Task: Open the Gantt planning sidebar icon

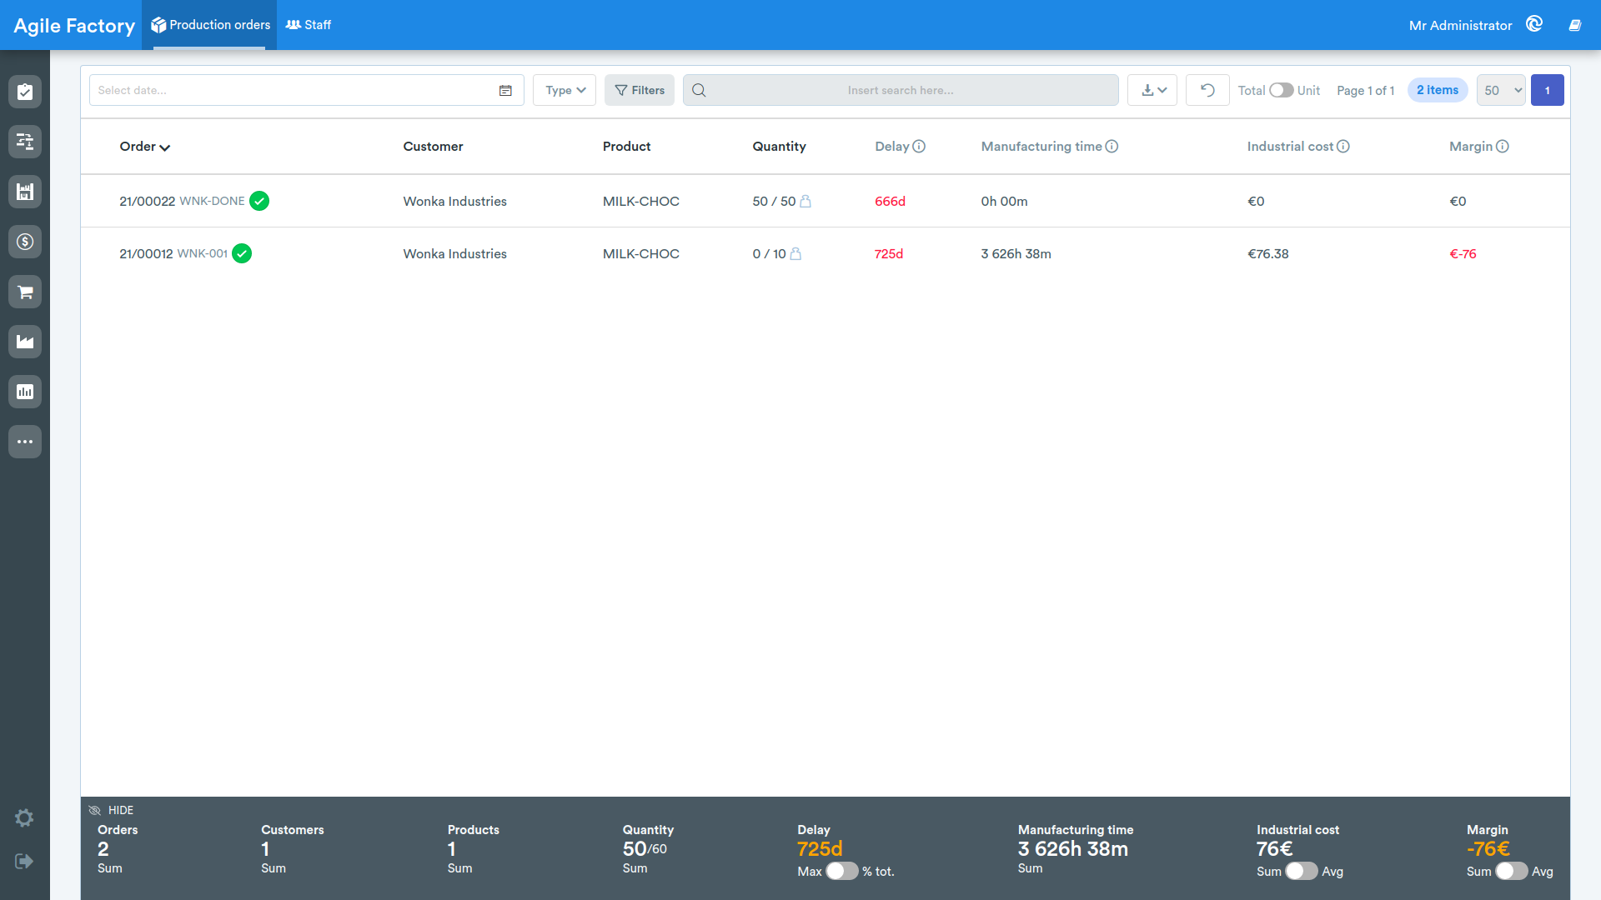Action: pyautogui.click(x=25, y=142)
